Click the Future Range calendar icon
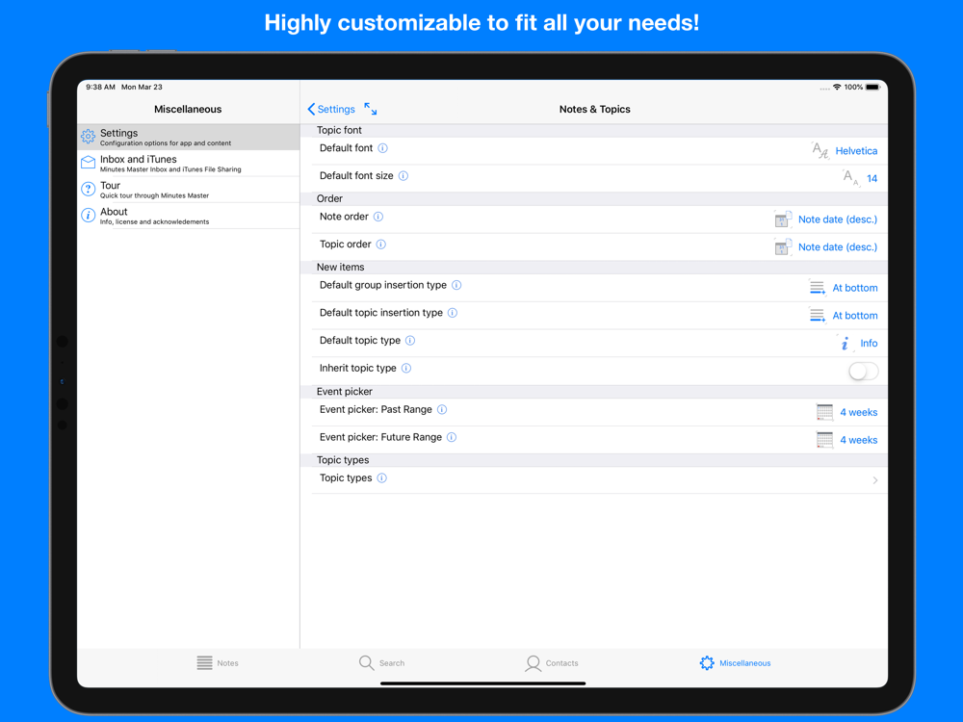Image resolution: width=963 pixels, height=722 pixels. click(x=825, y=440)
